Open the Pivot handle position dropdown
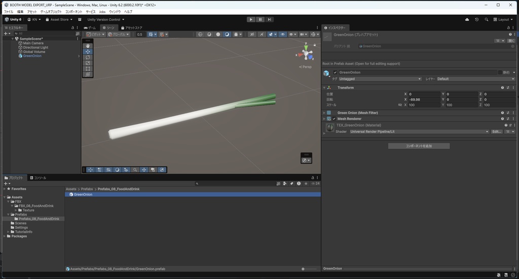The image size is (519, 279). point(95,34)
